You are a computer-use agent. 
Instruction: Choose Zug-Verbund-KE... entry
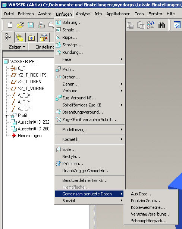tap(90, 98)
